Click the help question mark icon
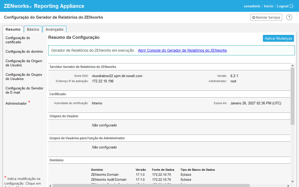 [289, 17]
